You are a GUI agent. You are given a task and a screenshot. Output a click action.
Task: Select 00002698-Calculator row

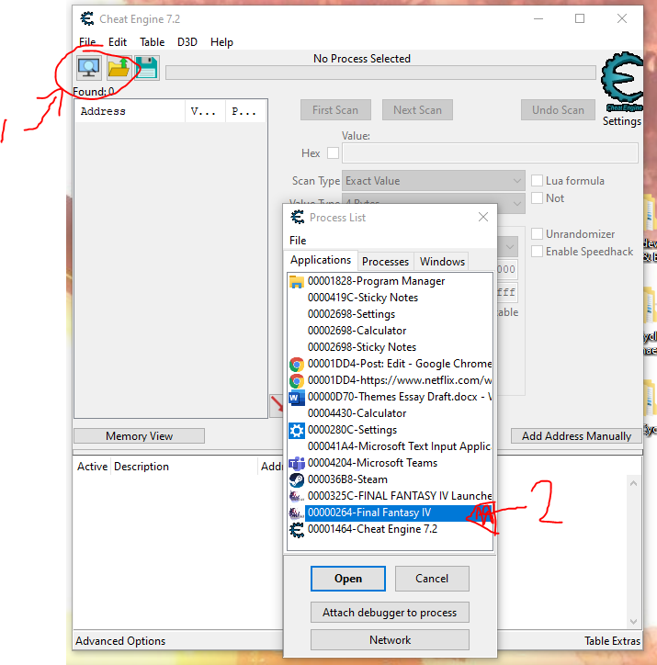click(x=390, y=331)
